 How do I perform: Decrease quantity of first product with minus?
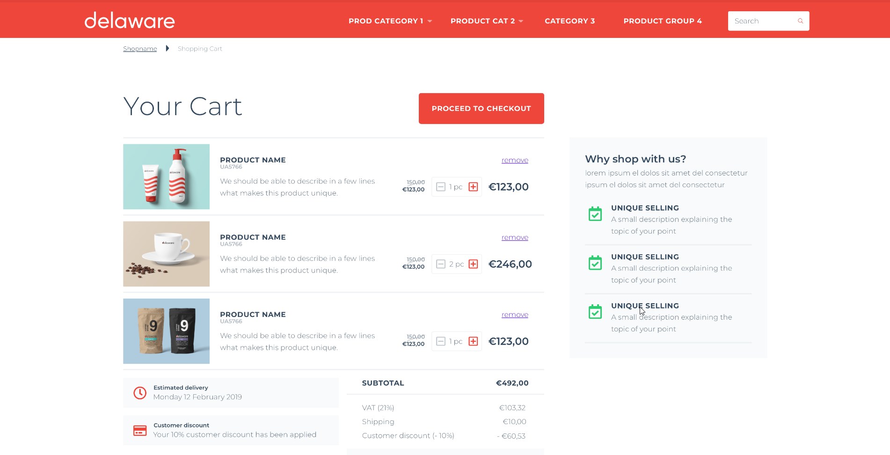point(440,187)
